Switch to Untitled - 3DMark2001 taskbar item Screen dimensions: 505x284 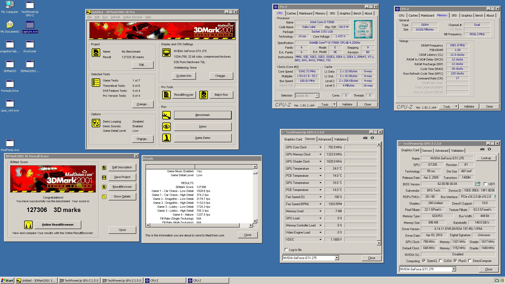[36, 281]
